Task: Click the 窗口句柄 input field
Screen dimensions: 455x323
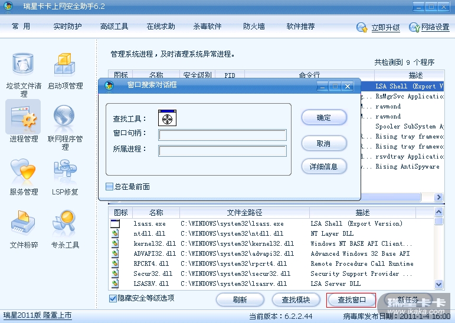Action: click(x=222, y=135)
